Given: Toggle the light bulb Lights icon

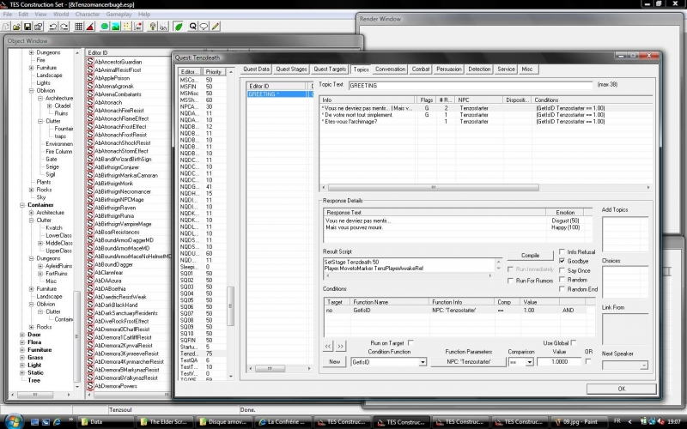Looking at the screenshot, I should 153,27.
